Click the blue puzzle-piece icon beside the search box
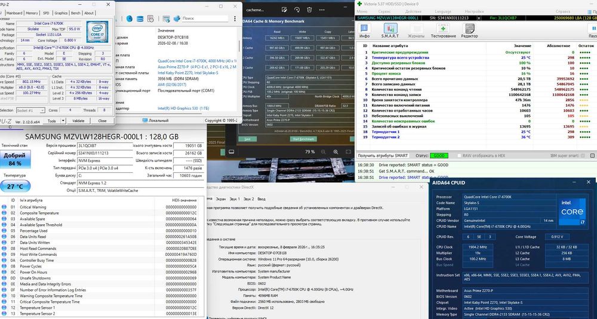The image size is (597, 319). pos(176,18)
